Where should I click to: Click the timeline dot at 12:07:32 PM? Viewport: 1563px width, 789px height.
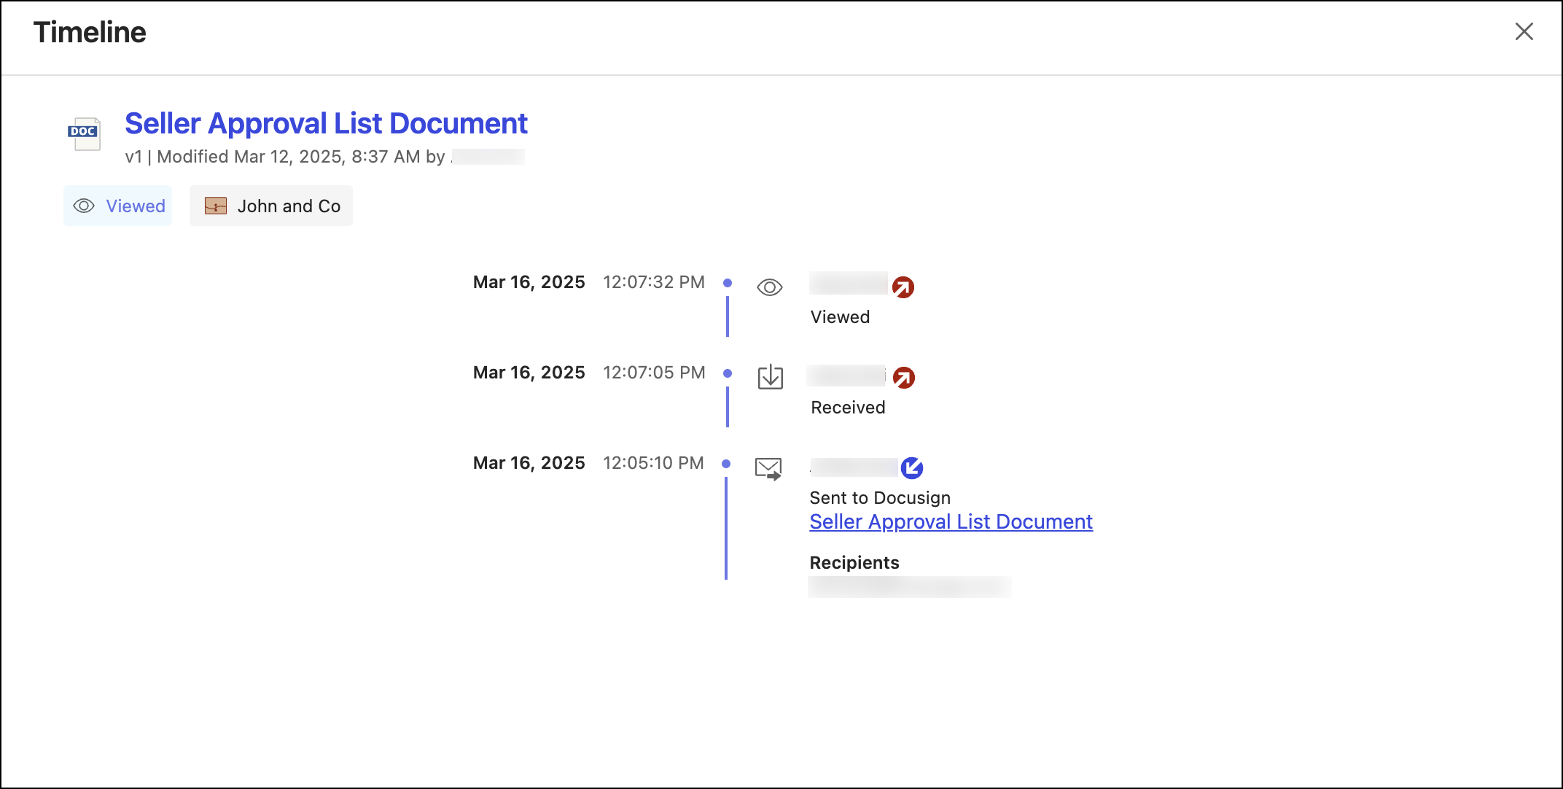pyautogui.click(x=728, y=282)
